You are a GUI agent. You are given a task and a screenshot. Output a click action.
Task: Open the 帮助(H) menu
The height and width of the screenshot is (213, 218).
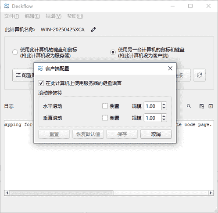click(75, 16)
